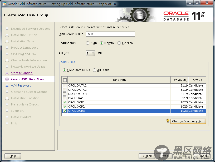Choose All Disks radio button
Screen dimensions: 215x162
[94, 70]
